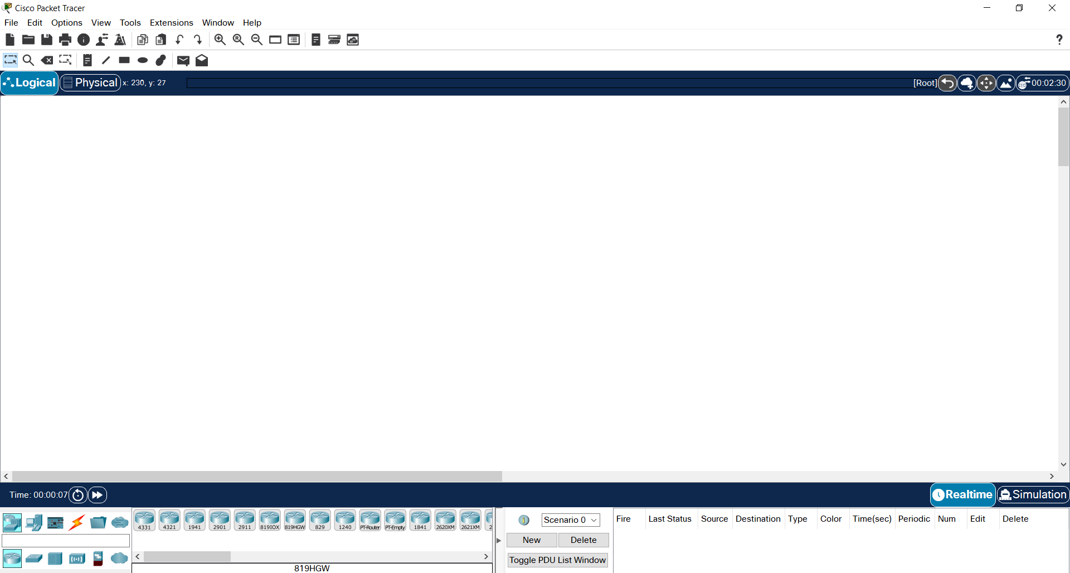The width and height of the screenshot is (1070, 573).
Task: Activate the Resize Shape tool
Action: [x=65, y=60]
